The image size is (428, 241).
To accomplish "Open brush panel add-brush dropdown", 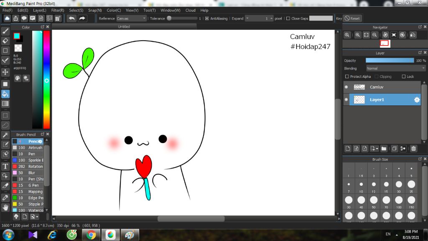I will click(x=34, y=217).
